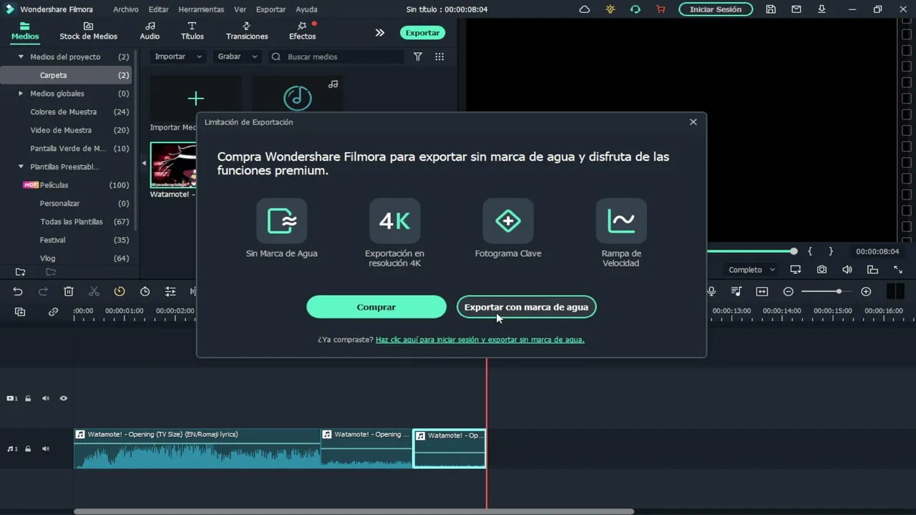Image resolution: width=916 pixels, height=515 pixels.
Task: Click the save project icon
Action: [771, 9]
